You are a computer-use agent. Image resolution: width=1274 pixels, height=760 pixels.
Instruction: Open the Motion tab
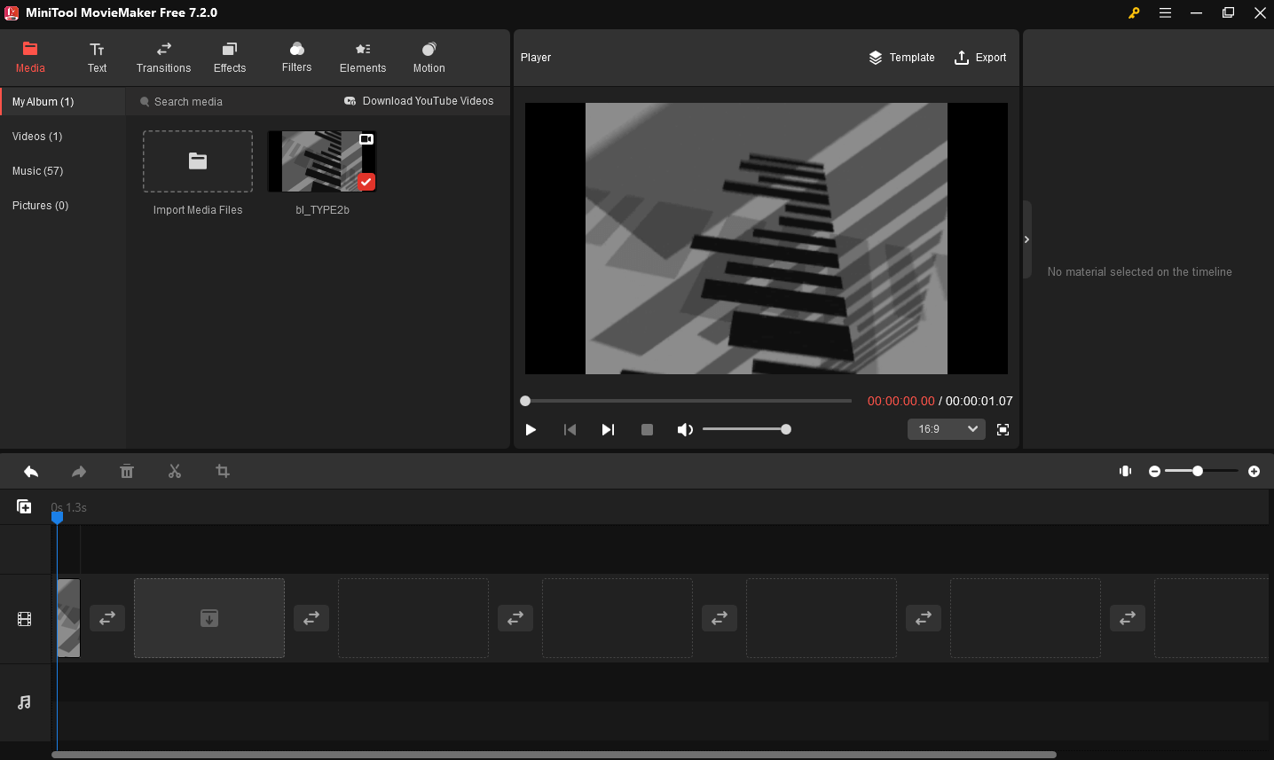[429, 58]
